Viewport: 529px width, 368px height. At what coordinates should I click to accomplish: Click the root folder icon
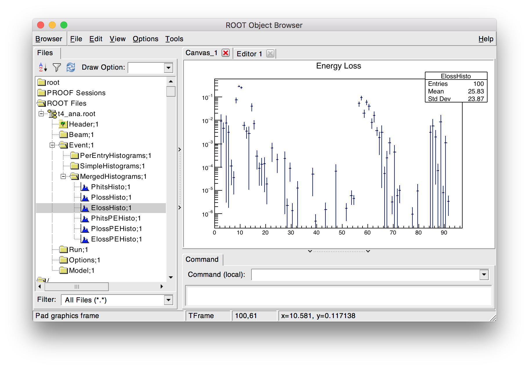41,82
